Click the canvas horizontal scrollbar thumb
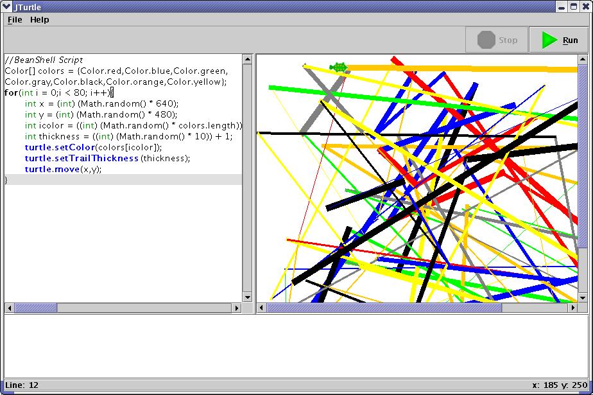 pyautogui.click(x=384, y=308)
